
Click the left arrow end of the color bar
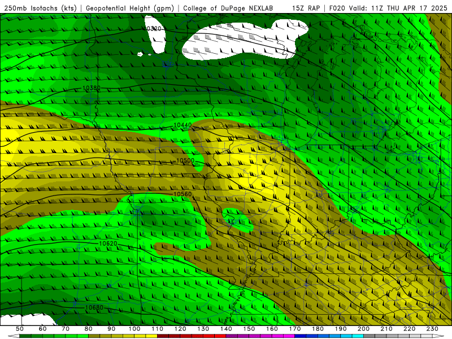[14, 336]
